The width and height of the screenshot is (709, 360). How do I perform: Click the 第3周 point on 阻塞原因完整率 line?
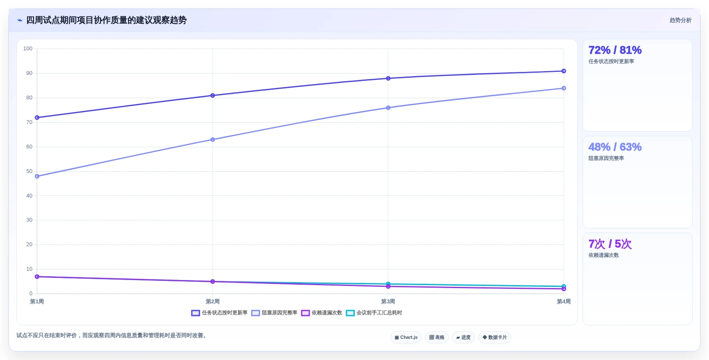[388, 108]
